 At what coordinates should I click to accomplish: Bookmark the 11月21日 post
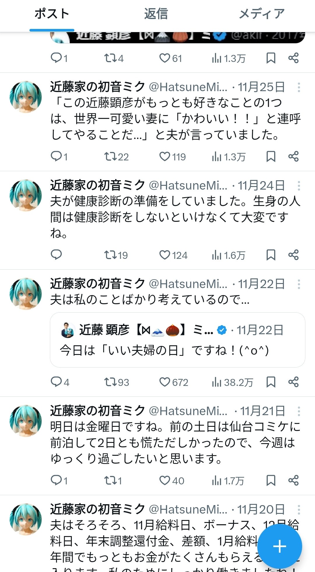[x=271, y=480]
